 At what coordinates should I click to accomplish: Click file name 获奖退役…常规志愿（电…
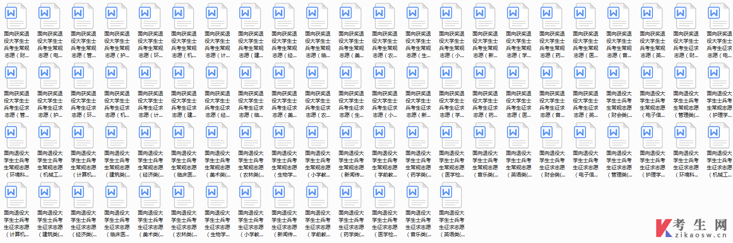(x=50, y=44)
